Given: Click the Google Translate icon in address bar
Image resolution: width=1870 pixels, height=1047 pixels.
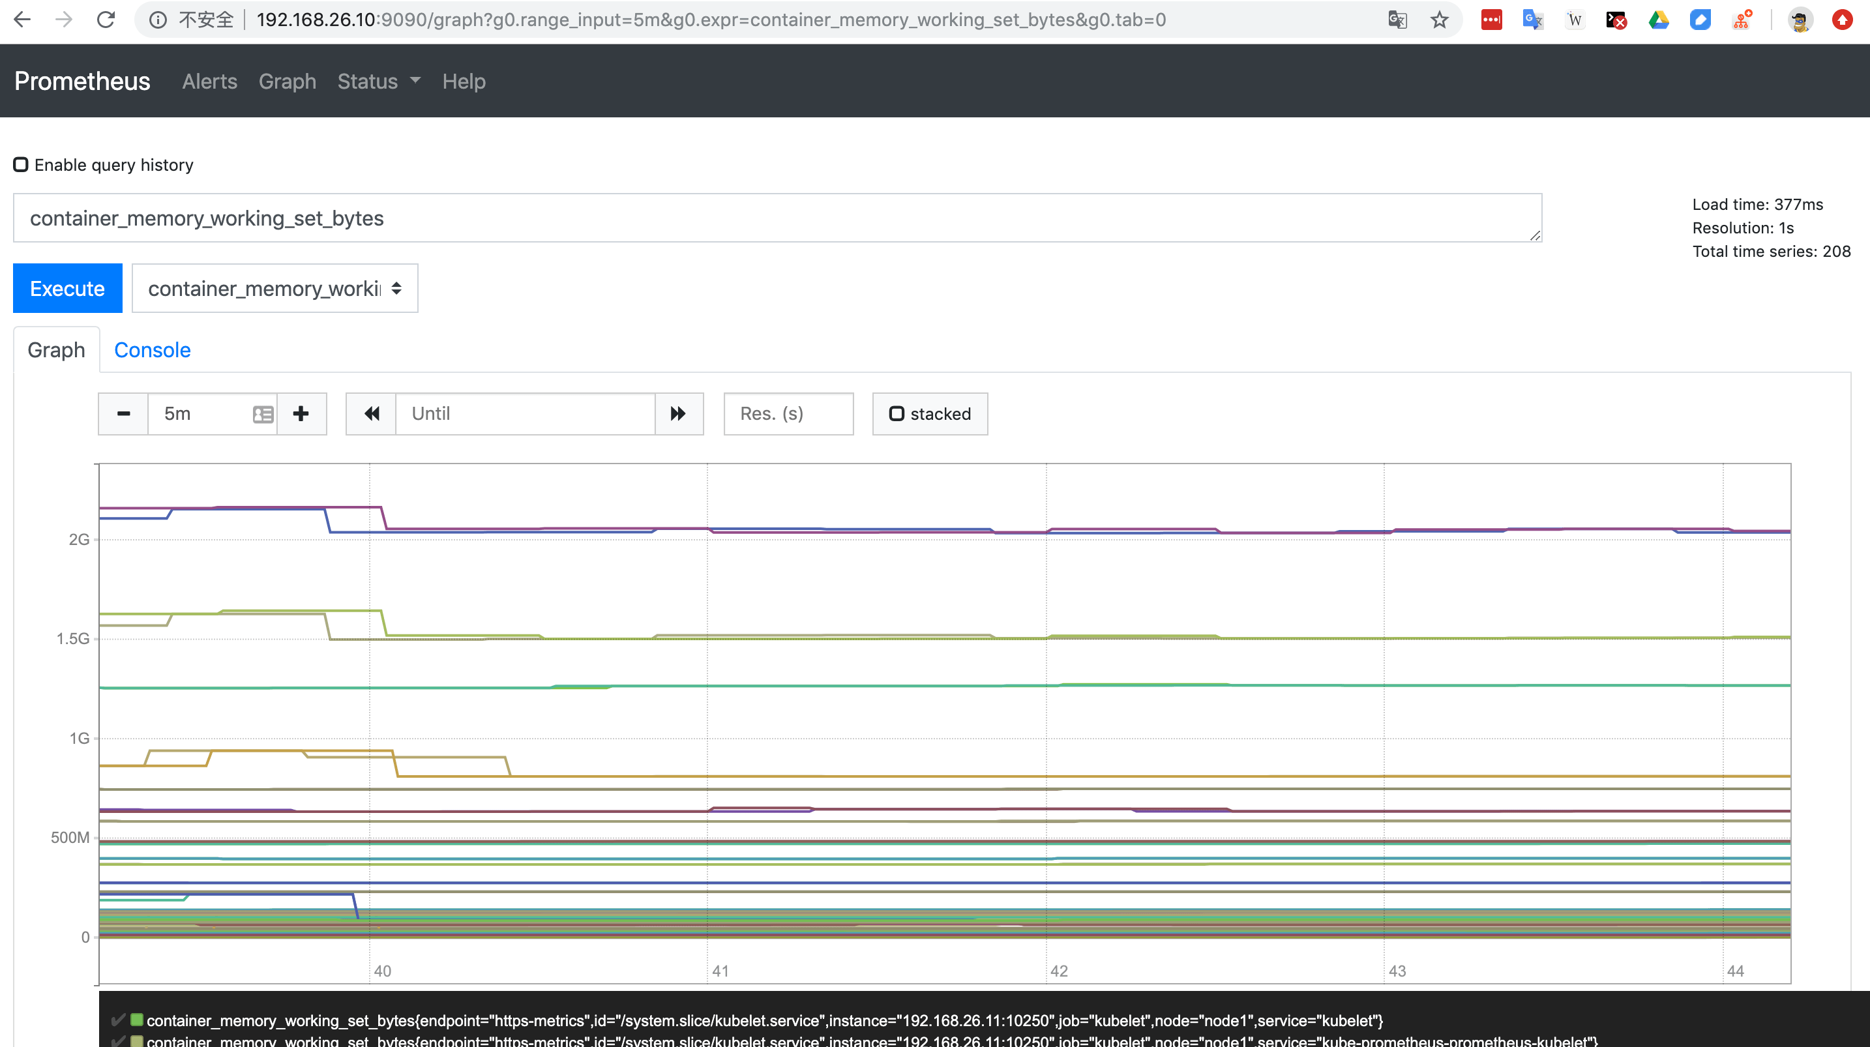Looking at the screenshot, I should click(1397, 20).
